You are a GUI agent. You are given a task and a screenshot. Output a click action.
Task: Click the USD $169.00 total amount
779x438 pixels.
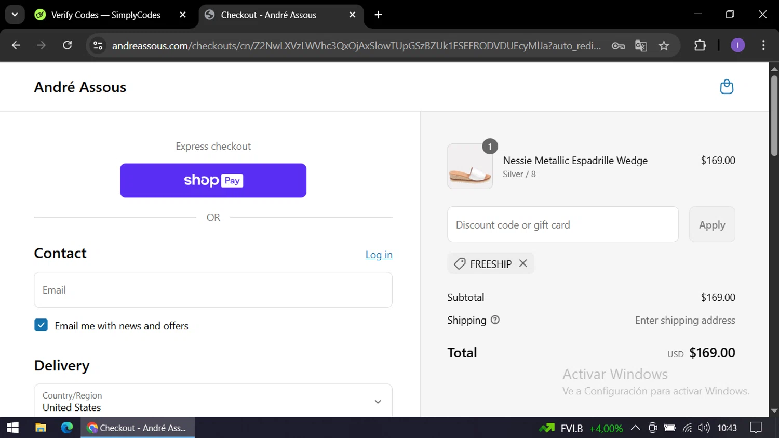(701, 353)
